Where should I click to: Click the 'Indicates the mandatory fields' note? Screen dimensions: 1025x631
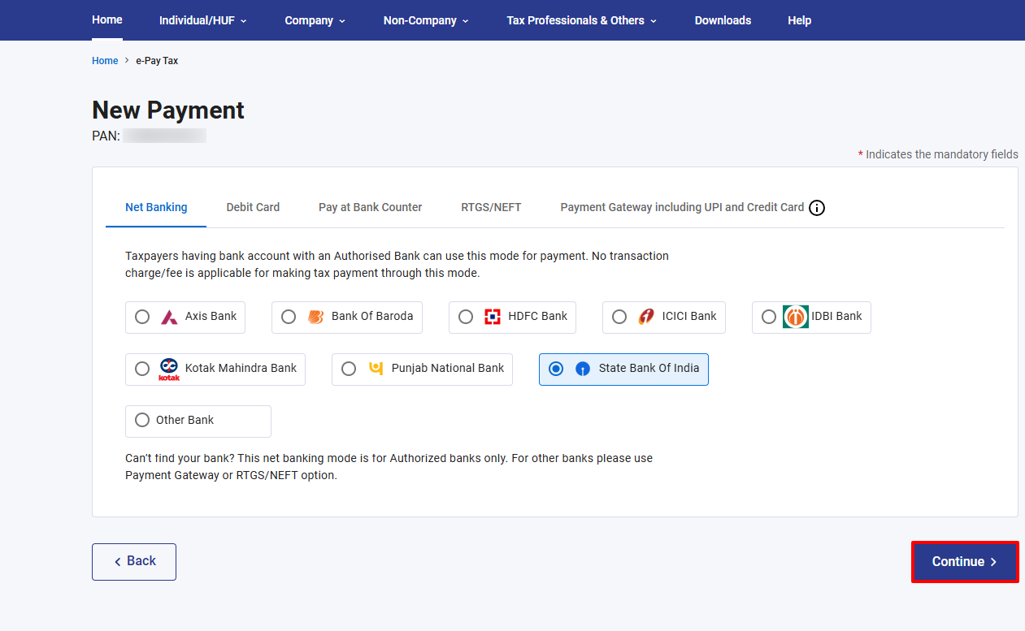click(x=938, y=154)
